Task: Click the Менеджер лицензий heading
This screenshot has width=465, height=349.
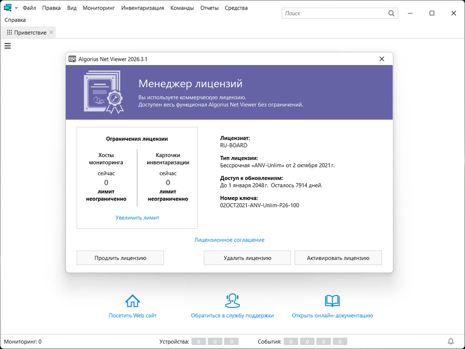Action: pyautogui.click(x=191, y=84)
